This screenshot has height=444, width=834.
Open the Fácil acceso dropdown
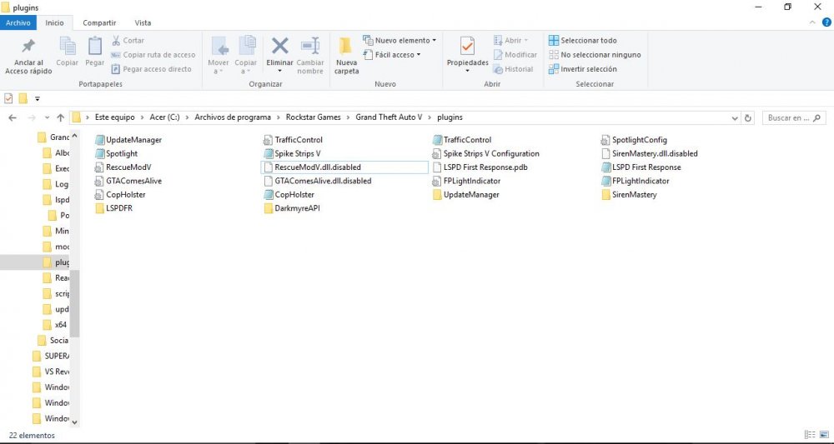392,55
